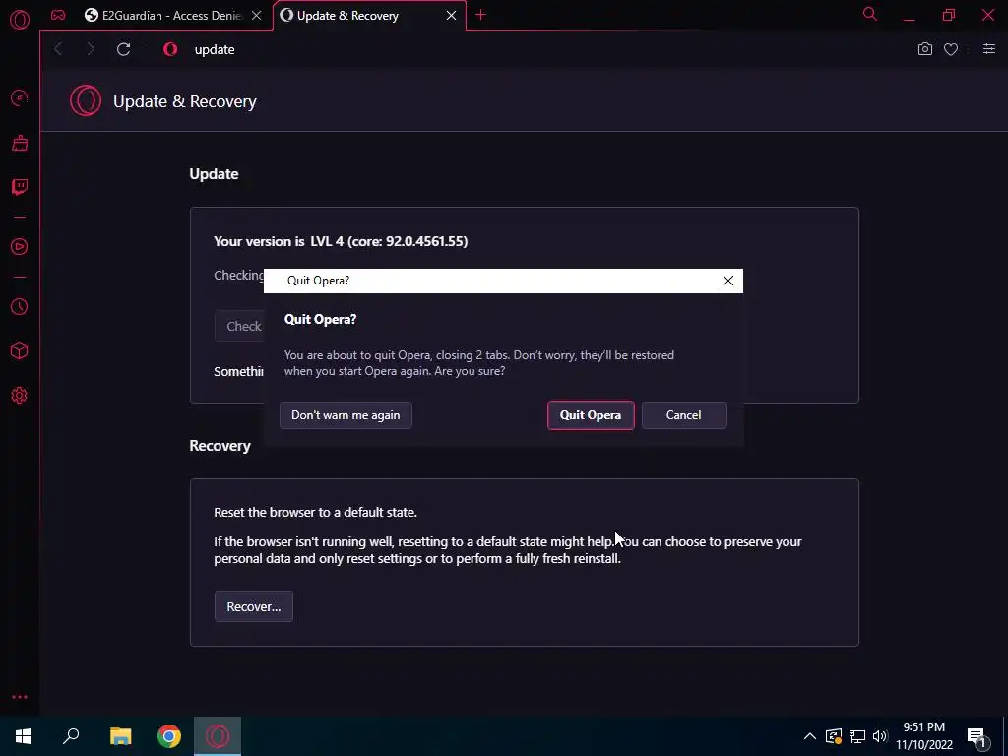Open Easy Setup sliders icon
Screen dimensions: 1008x756
(989, 49)
